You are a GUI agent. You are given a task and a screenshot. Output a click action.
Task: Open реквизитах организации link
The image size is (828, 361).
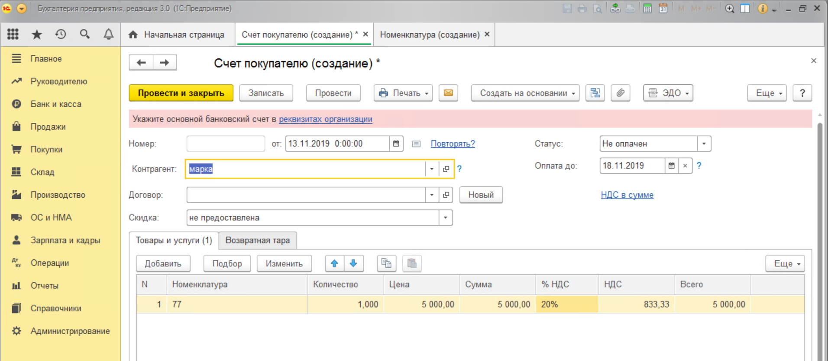pyautogui.click(x=326, y=119)
